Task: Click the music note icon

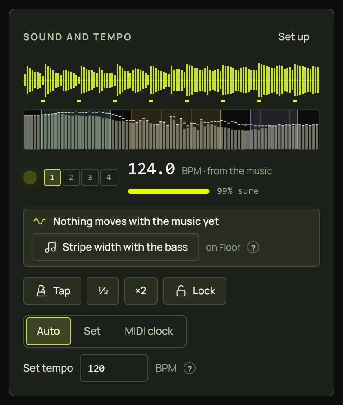Action: [50, 247]
